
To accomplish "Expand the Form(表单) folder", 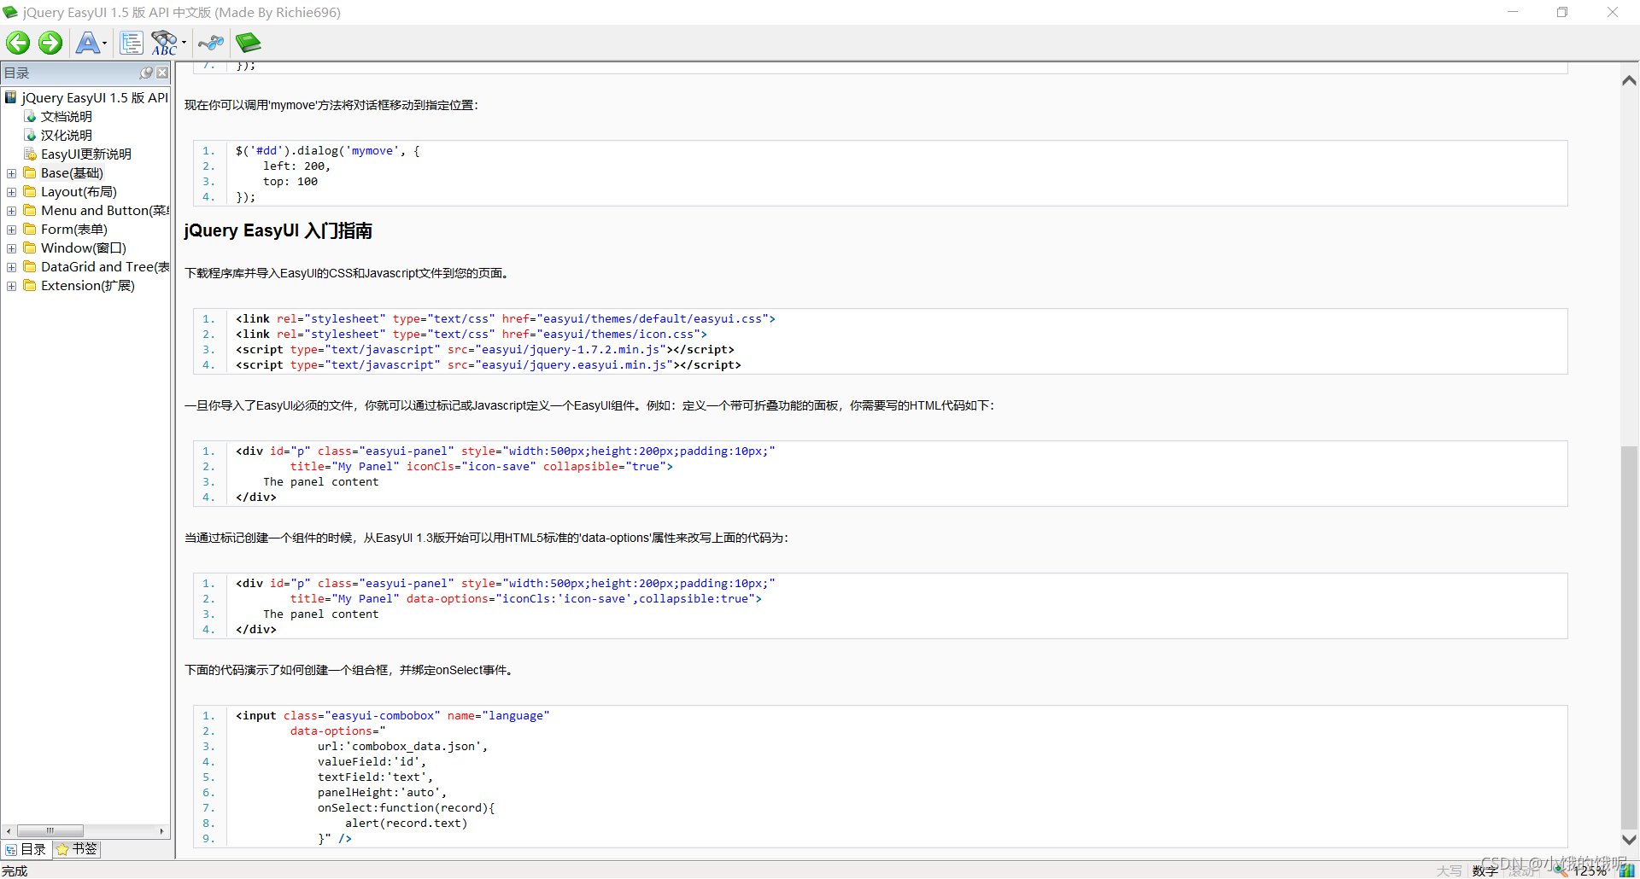I will (x=11, y=230).
